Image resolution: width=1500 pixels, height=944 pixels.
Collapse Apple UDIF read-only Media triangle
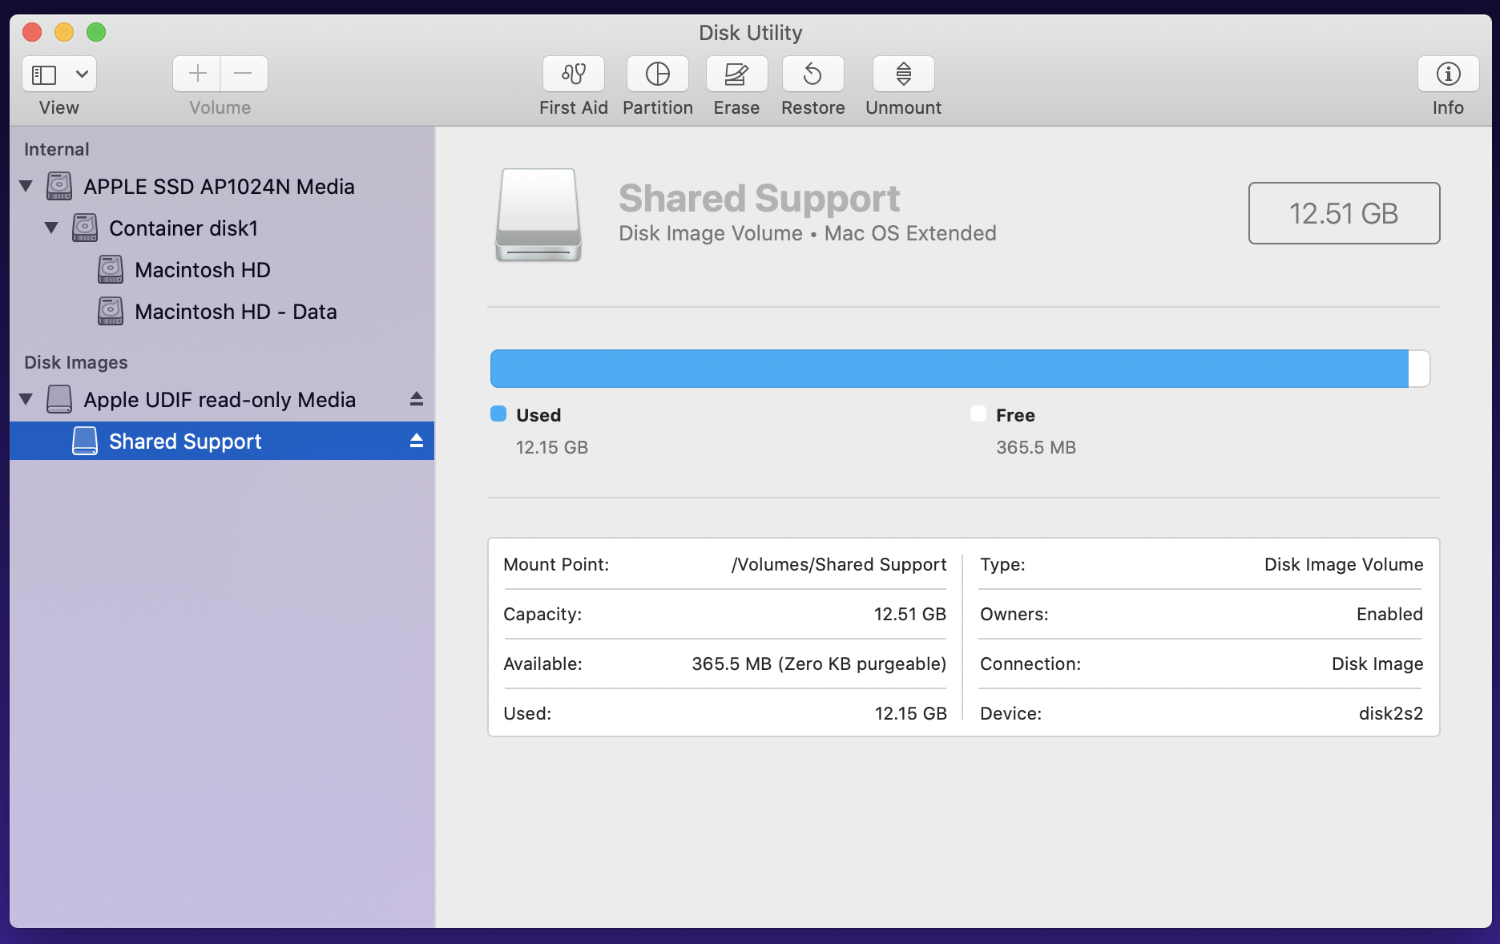pyautogui.click(x=26, y=399)
